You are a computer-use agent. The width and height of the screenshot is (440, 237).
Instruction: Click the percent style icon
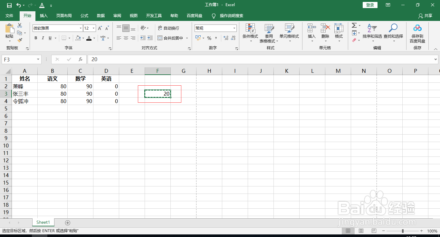click(209, 38)
